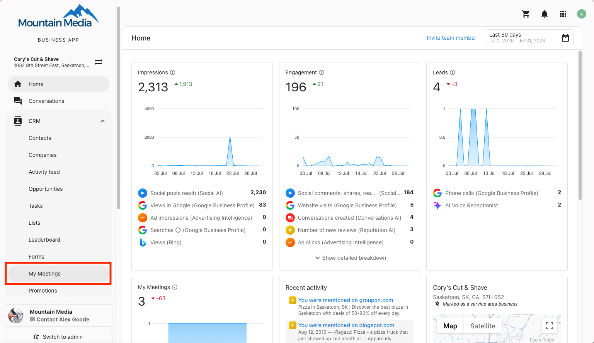The width and height of the screenshot is (594, 343).
Task: Collapse the CRM section chevron
Action: point(103,121)
